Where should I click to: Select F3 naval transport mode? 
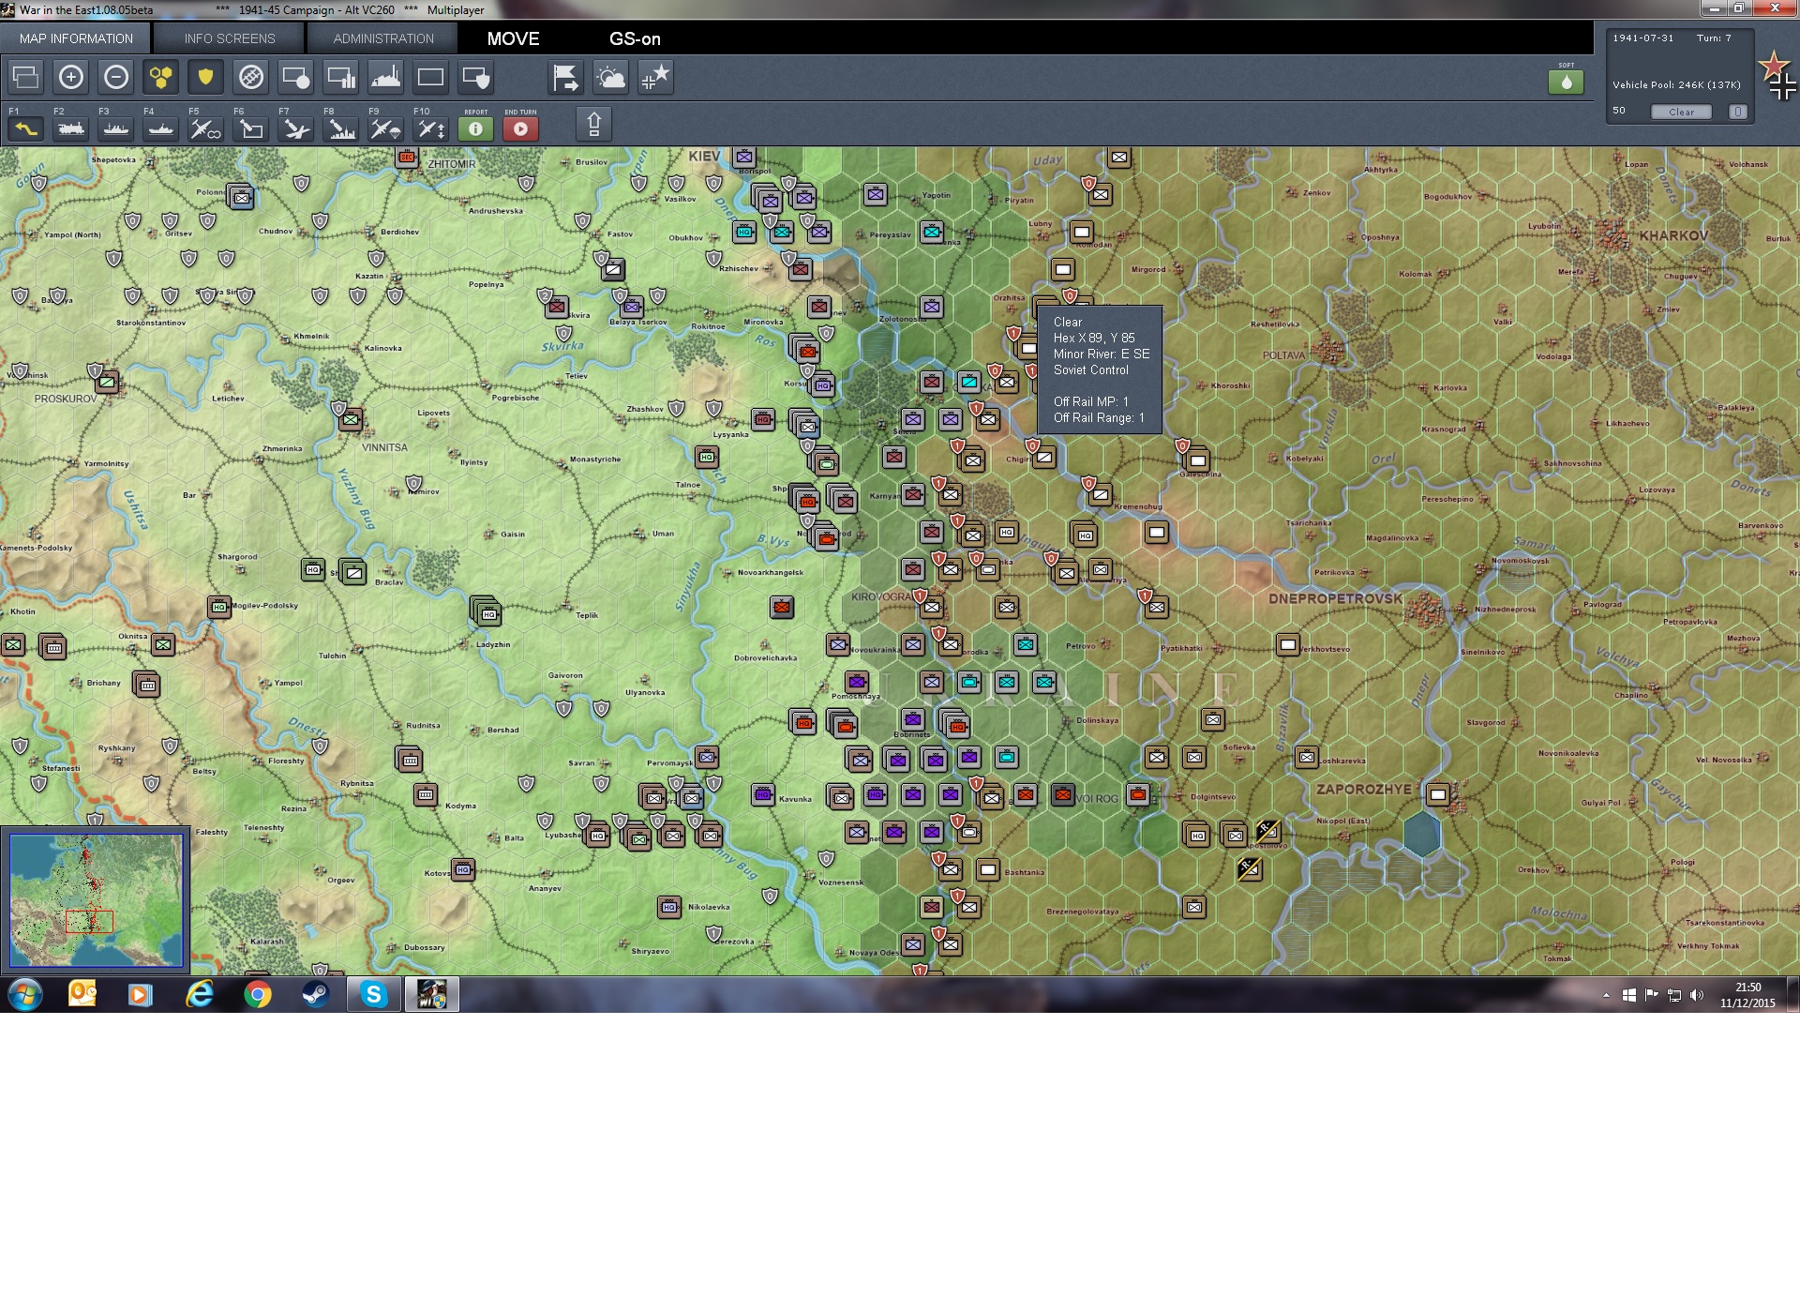(x=116, y=128)
